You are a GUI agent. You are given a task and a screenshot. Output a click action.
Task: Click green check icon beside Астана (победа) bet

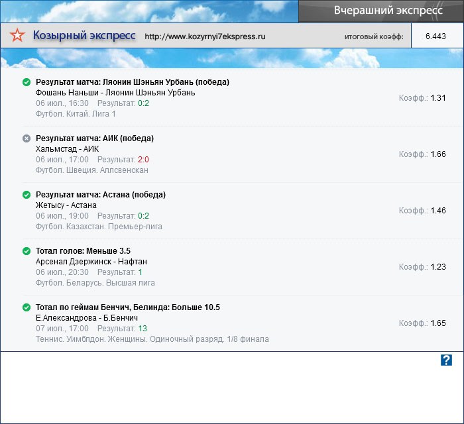click(27, 195)
